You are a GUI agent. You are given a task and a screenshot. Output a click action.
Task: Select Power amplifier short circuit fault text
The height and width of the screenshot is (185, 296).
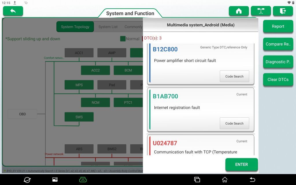tap(185, 61)
